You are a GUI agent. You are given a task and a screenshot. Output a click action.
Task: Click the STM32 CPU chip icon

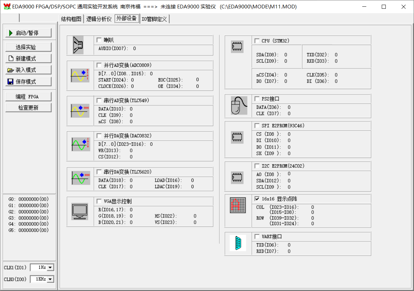(x=237, y=46)
